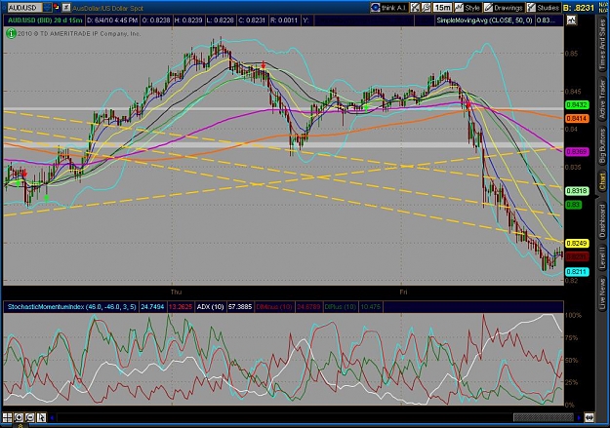Click the AUD/USD symbol input field
Image resolution: width=610 pixels, height=428 pixels.
pyautogui.click(x=24, y=8)
